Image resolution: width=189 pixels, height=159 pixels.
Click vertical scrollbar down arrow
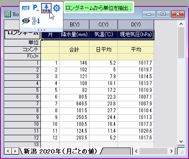coord(181,142)
